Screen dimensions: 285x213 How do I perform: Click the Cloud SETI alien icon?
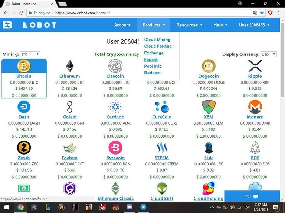tap(162, 189)
